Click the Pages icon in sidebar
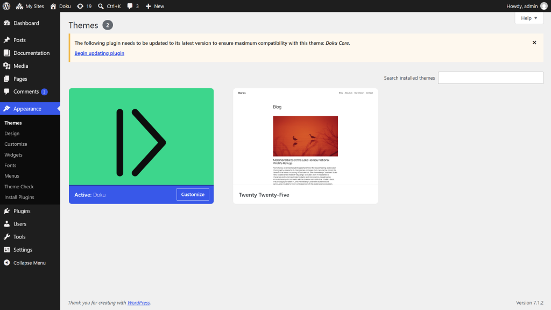Image resolution: width=551 pixels, height=310 pixels. pos(6,79)
